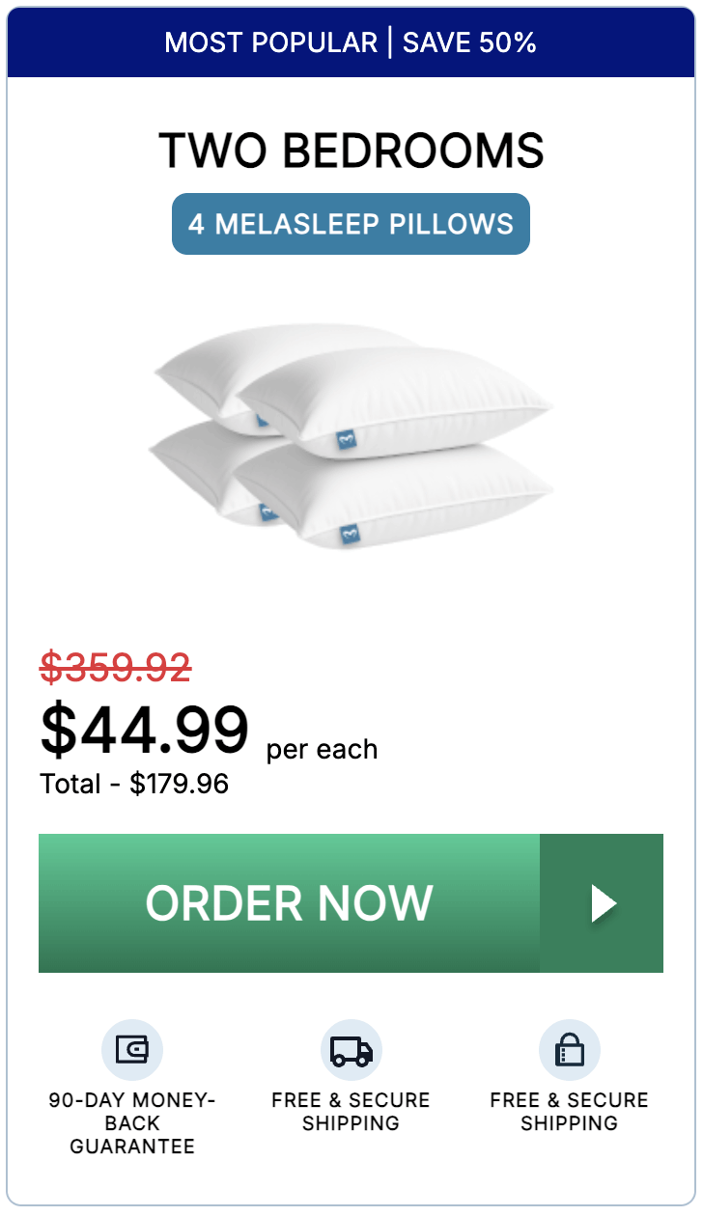The height and width of the screenshot is (1216, 703).
Task: Click the white arrow on the ORDER NOW button
Action: pos(604,903)
